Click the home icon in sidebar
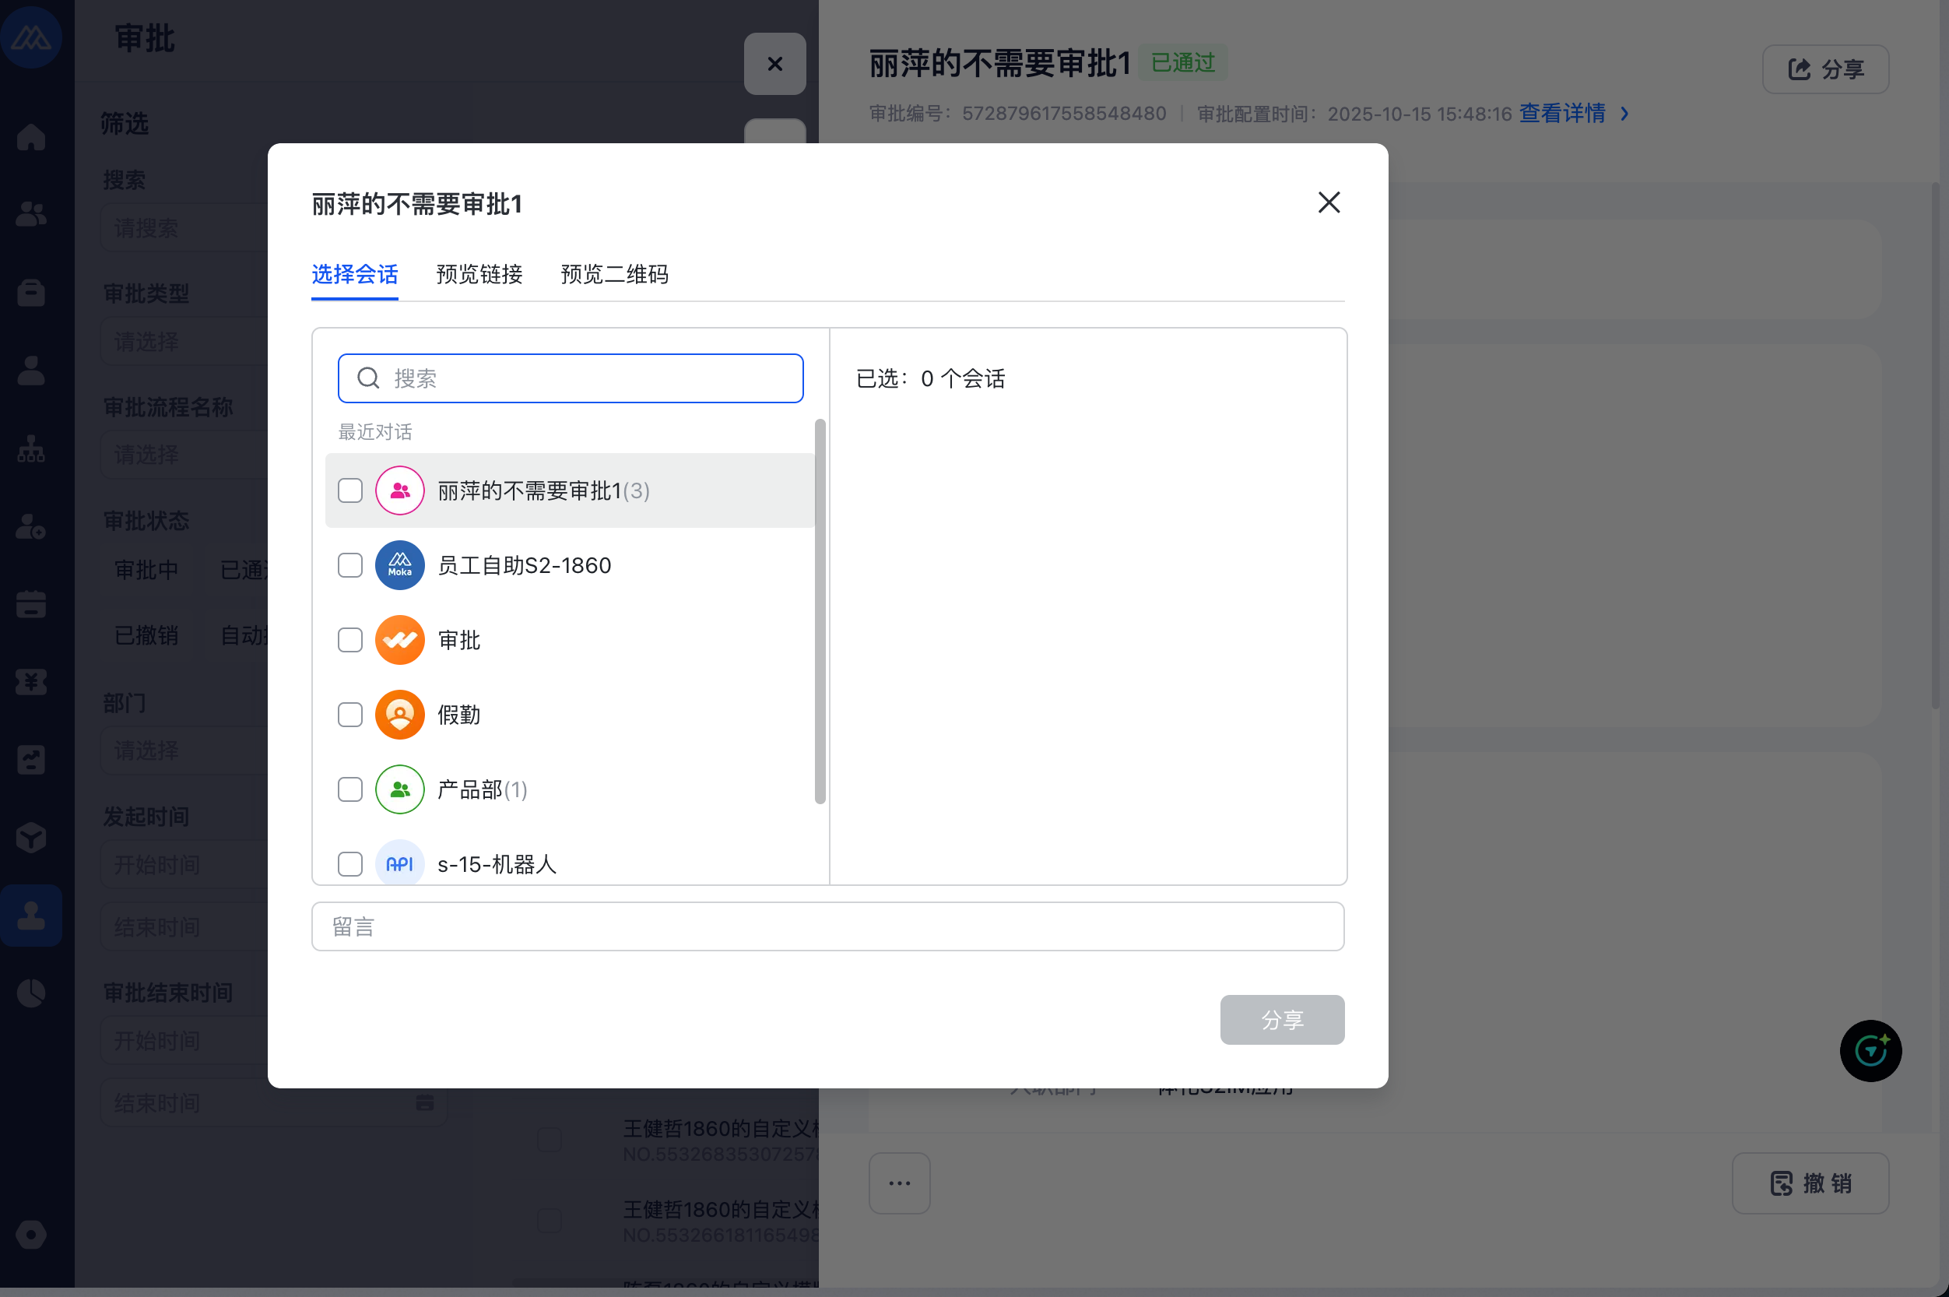 30,136
